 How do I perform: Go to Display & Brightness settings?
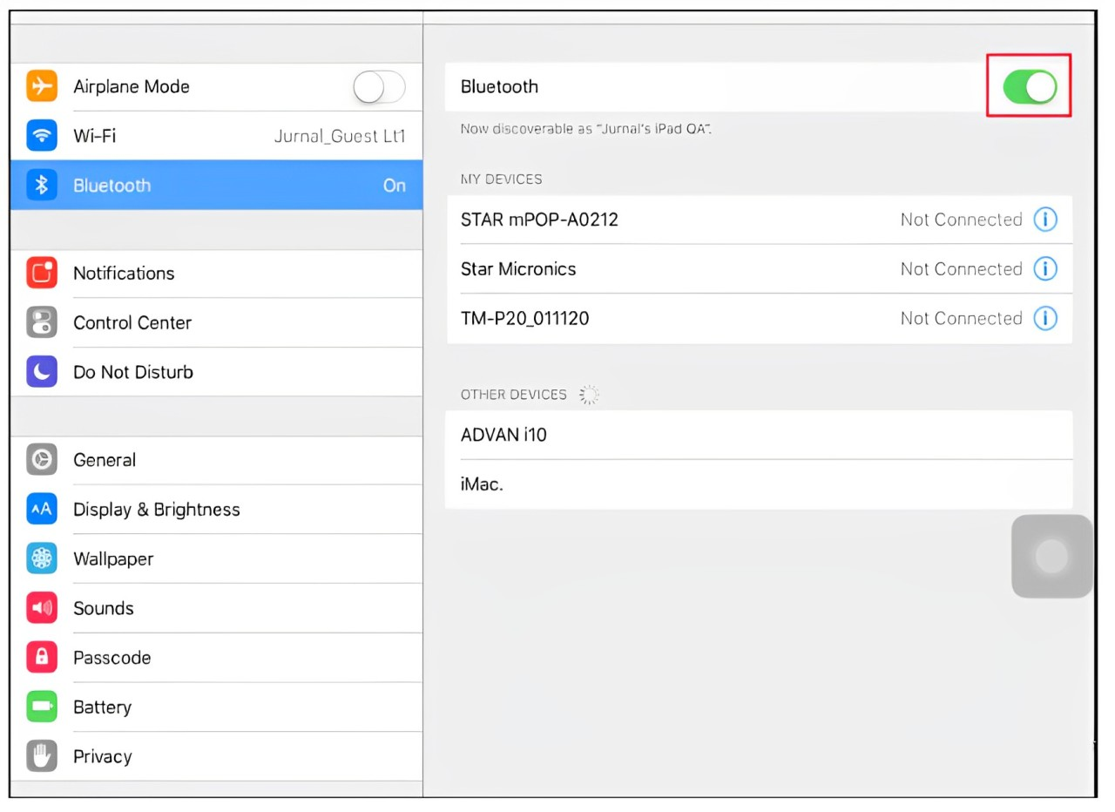coord(216,509)
